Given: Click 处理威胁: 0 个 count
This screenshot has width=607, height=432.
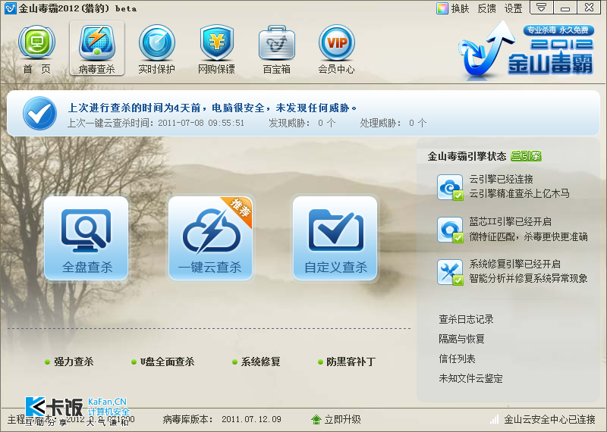Looking at the screenshot, I should click(x=393, y=123).
